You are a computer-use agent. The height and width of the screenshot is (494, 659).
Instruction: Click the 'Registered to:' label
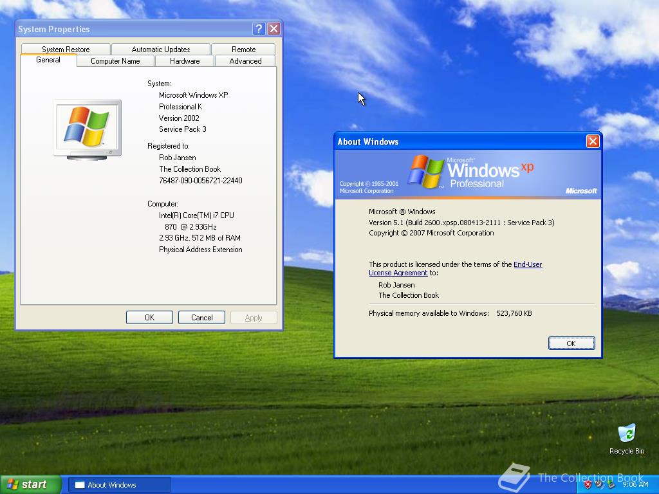168,146
